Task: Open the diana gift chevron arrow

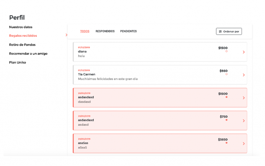Action: coord(244,52)
